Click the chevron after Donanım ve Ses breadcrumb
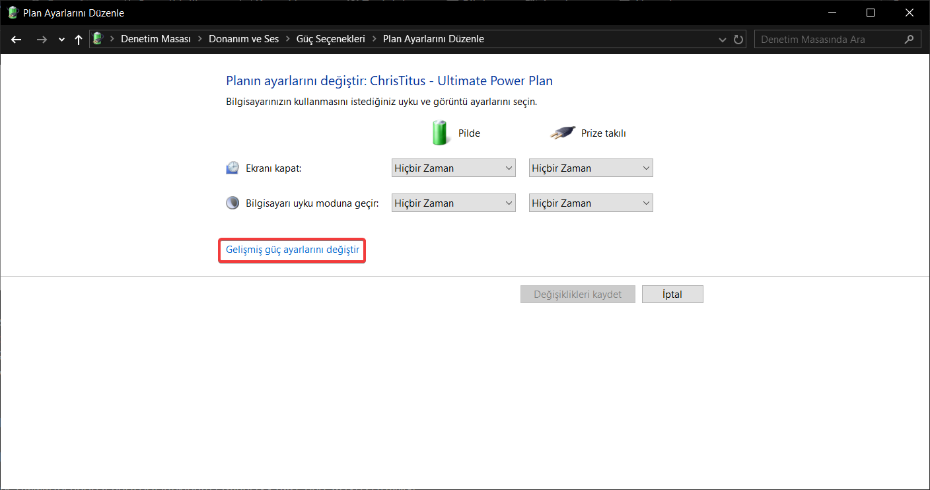Image resolution: width=930 pixels, height=490 pixels. tap(288, 39)
